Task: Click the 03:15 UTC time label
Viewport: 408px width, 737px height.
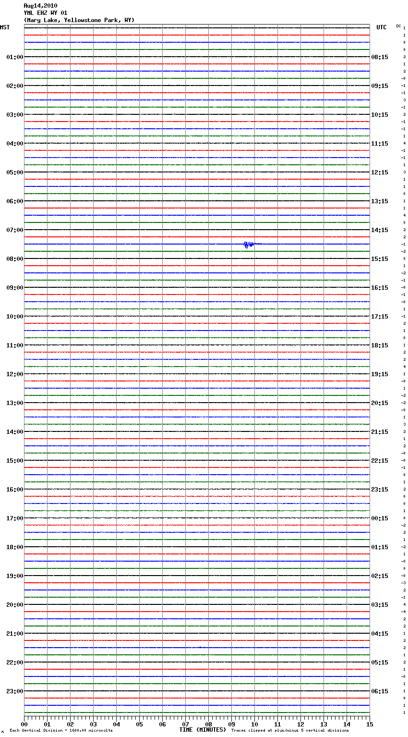Action: [380, 605]
